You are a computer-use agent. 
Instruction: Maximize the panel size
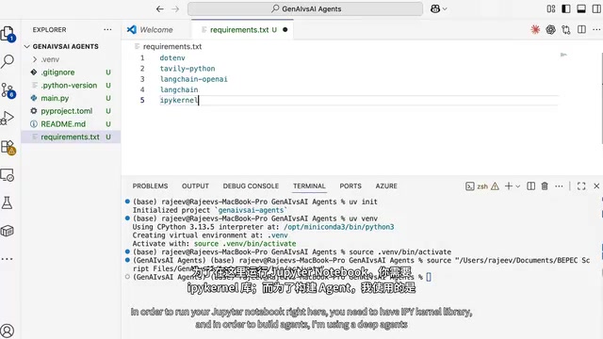581,186
